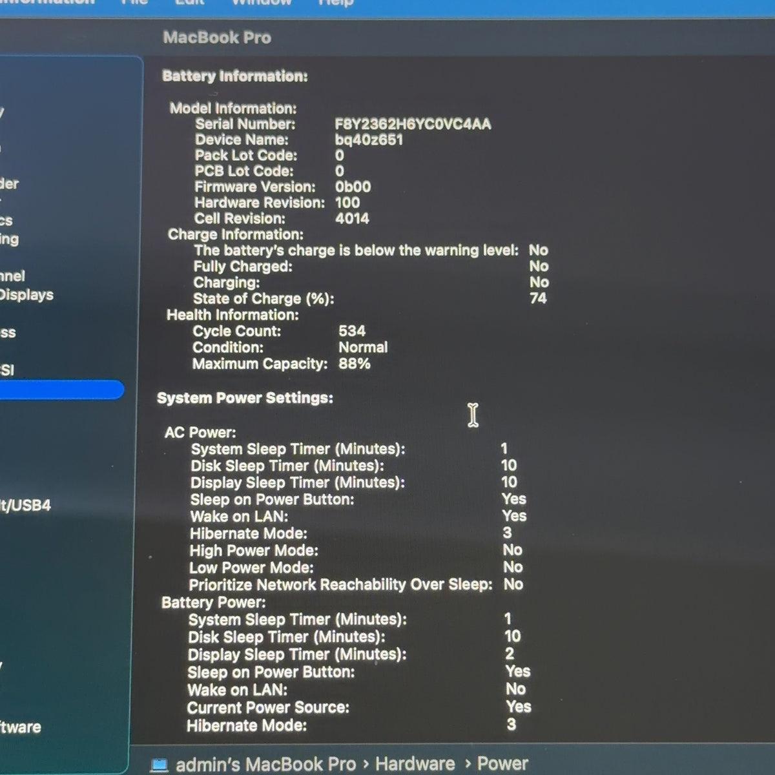
Task: Select Power in the path bar
Action: pos(502,763)
